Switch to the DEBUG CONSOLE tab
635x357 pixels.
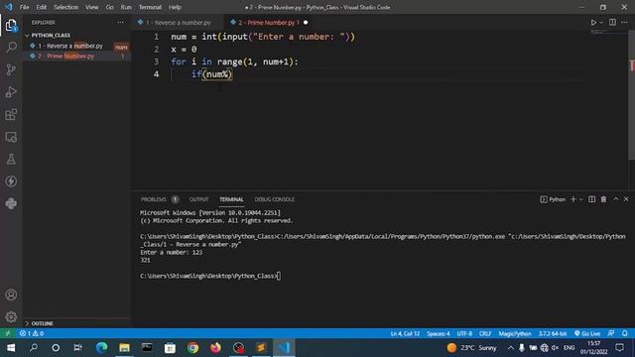[274, 199]
